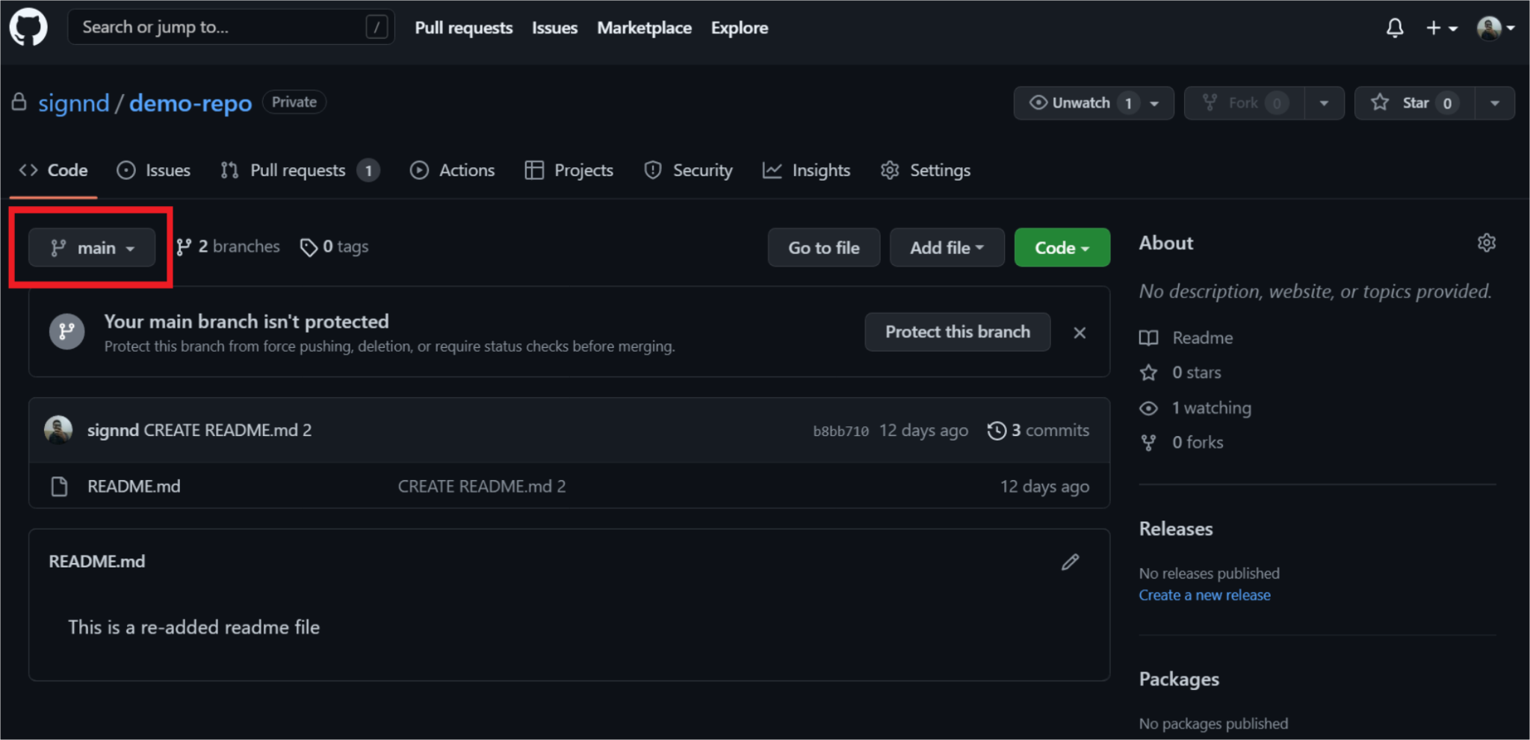Open the Add file dropdown
The width and height of the screenshot is (1530, 740).
(947, 248)
